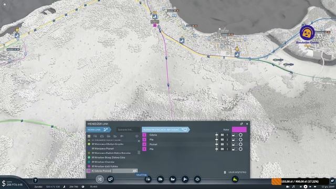Click the Nowa linia button

pyautogui.click(x=98, y=130)
